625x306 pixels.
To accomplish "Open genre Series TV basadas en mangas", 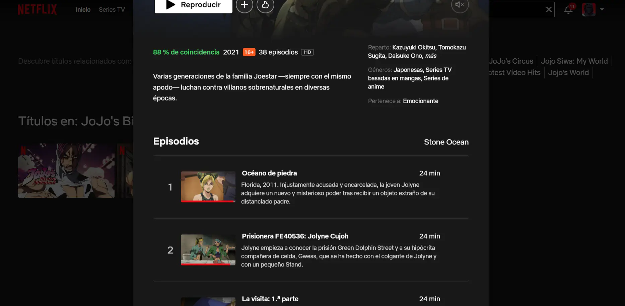I will coord(410,74).
